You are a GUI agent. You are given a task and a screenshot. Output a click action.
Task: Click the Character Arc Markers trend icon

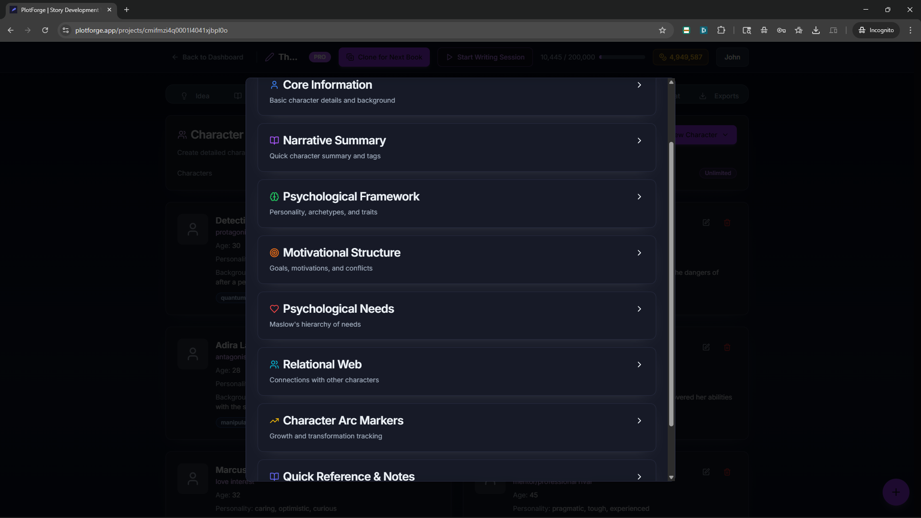[x=274, y=421]
